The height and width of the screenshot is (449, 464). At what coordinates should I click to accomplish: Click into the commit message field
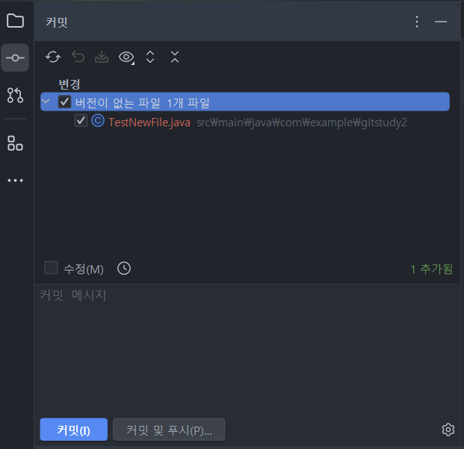[x=247, y=349]
